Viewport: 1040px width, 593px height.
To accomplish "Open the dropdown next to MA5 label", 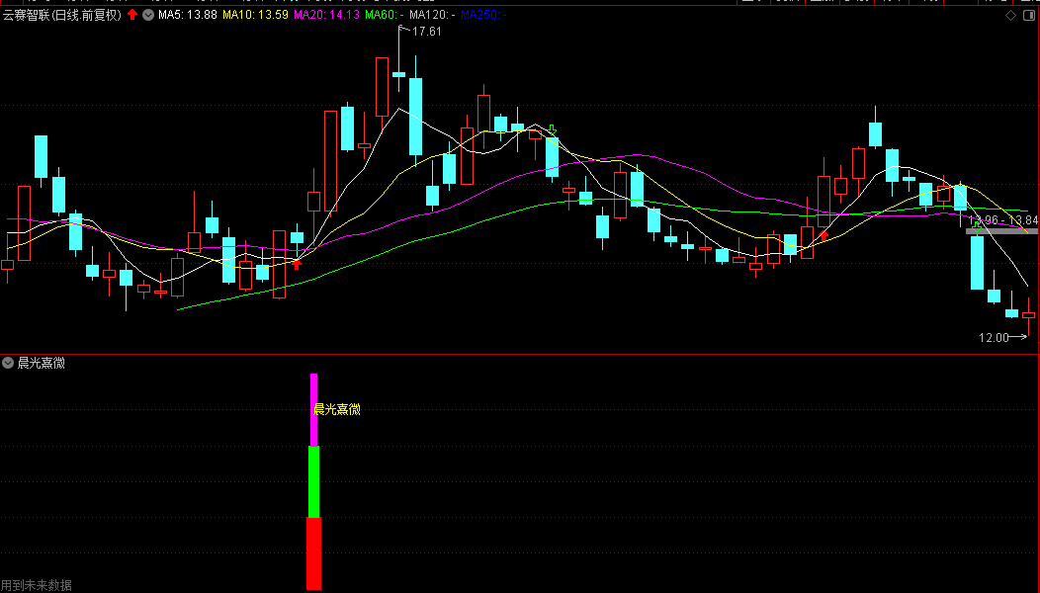I will pyautogui.click(x=148, y=15).
